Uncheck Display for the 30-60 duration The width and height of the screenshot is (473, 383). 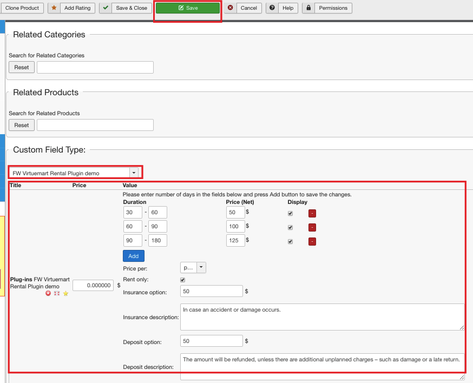(291, 214)
